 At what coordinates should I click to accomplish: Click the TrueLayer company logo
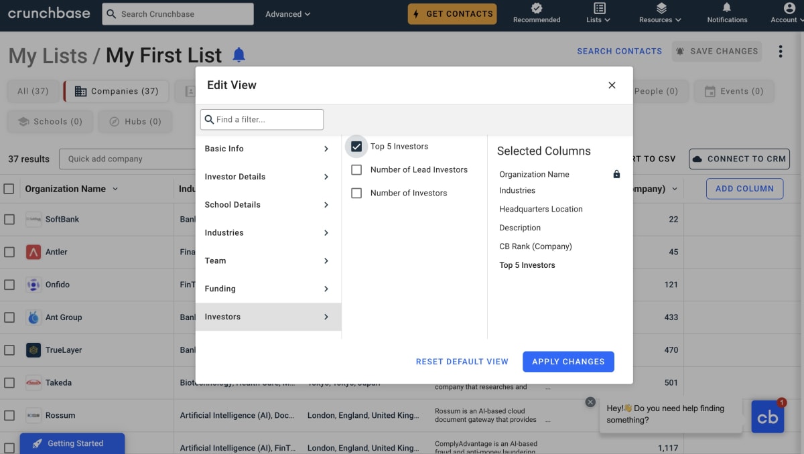pyautogui.click(x=33, y=350)
